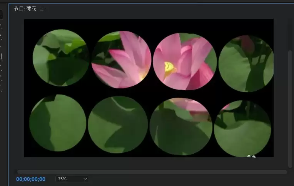The width and height of the screenshot is (294, 186).
Task: Click the bottom circle with the curved leaf edge
Action: [118, 125]
